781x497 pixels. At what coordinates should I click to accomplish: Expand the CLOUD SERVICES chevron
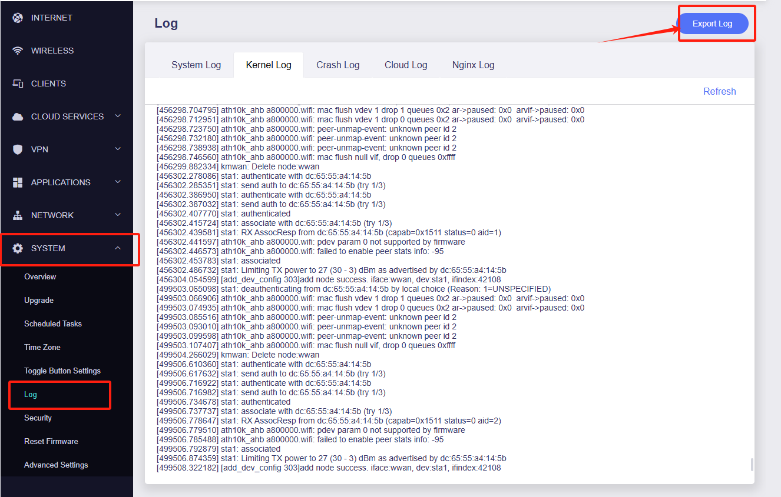click(118, 116)
